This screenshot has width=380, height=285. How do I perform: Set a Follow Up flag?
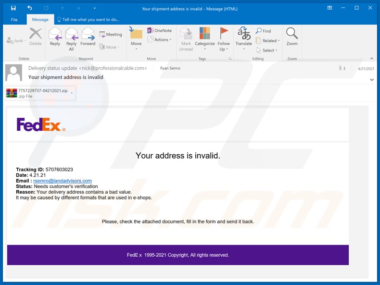point(224,39)
